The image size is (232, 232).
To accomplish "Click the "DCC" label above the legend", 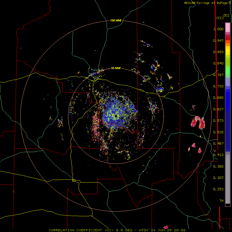I will point(227,15).
